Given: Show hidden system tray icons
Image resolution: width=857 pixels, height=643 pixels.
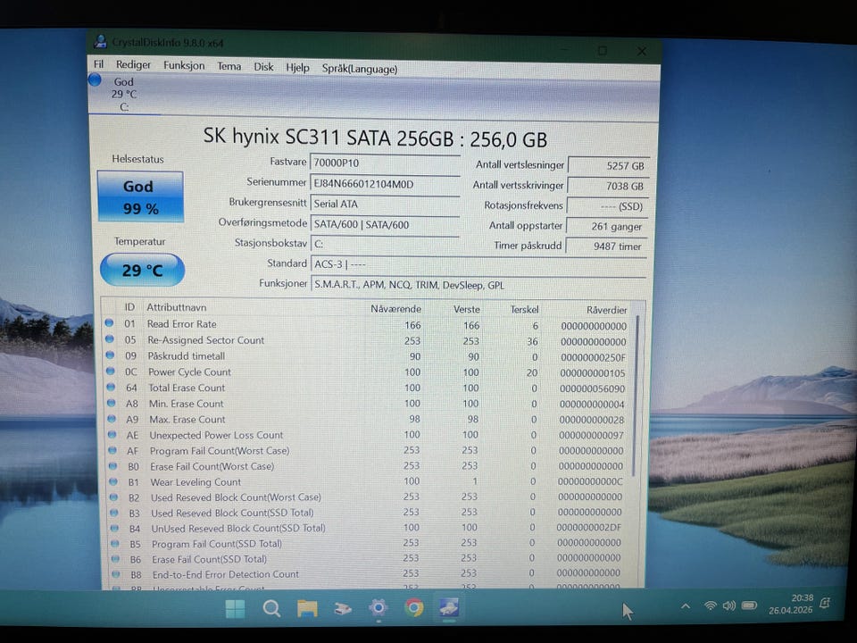Looking at the screenshot, I should pos(686,605).
